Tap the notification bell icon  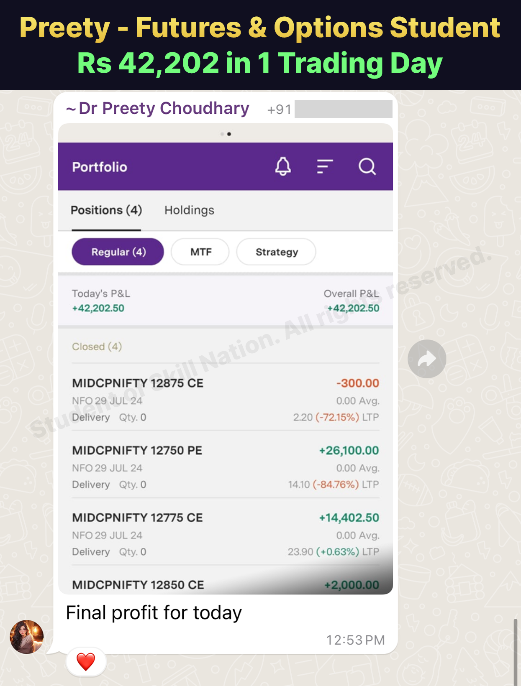(x=283, y=166)
